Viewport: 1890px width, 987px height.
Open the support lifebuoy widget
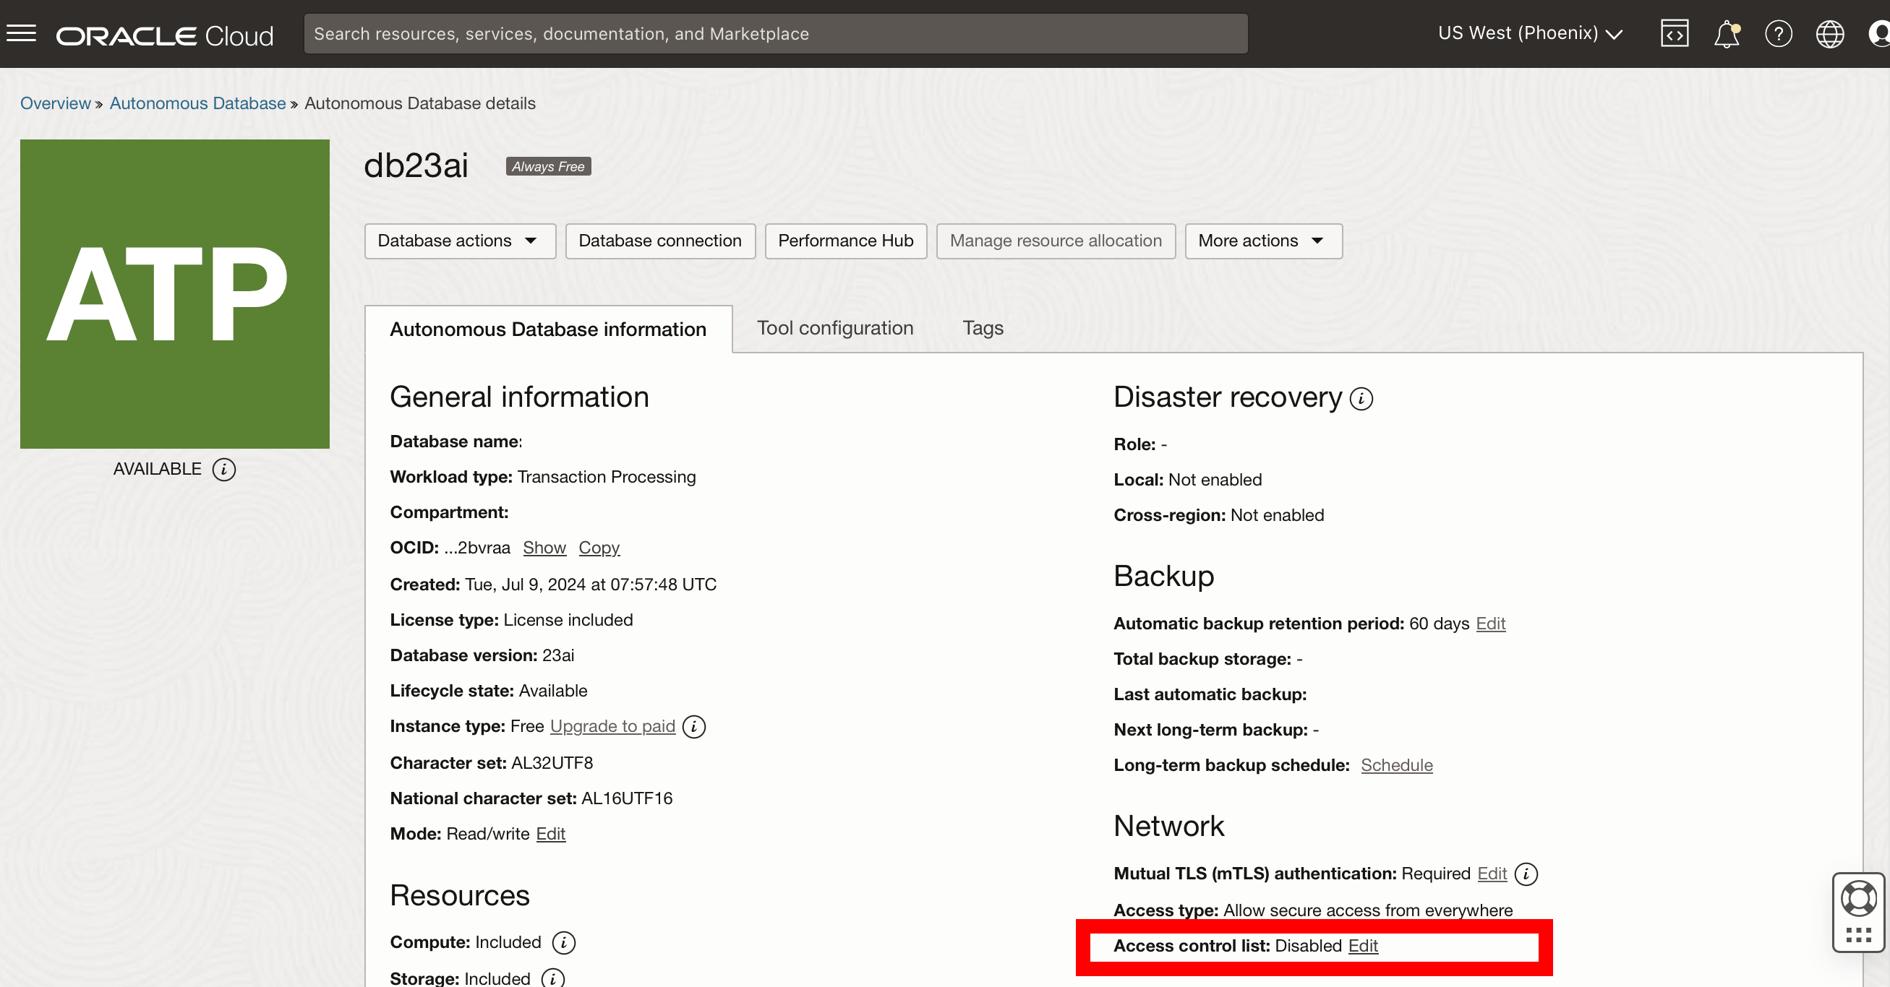pos(1858,899)
